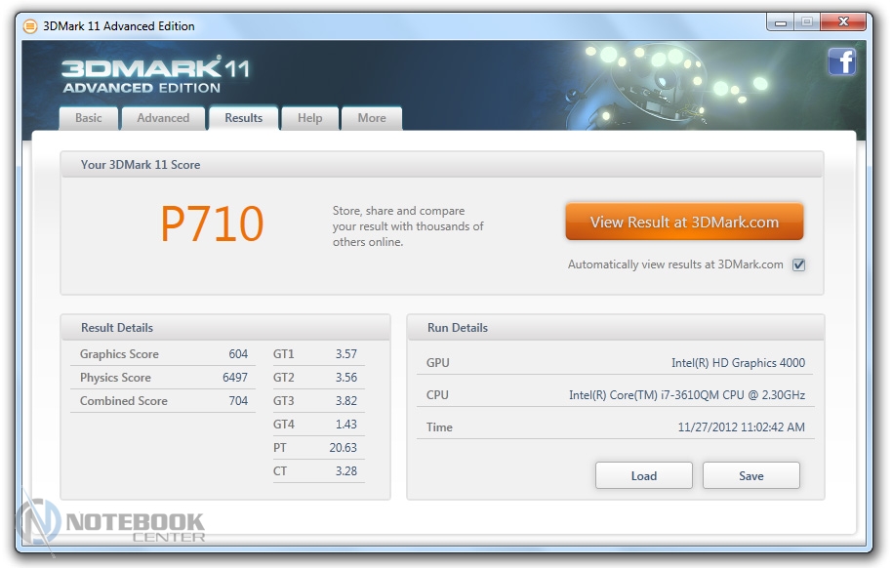The height and width of the screenshot is (568, 892).
Task: Close the 3DMark 11 window
Action: [844, 21]
